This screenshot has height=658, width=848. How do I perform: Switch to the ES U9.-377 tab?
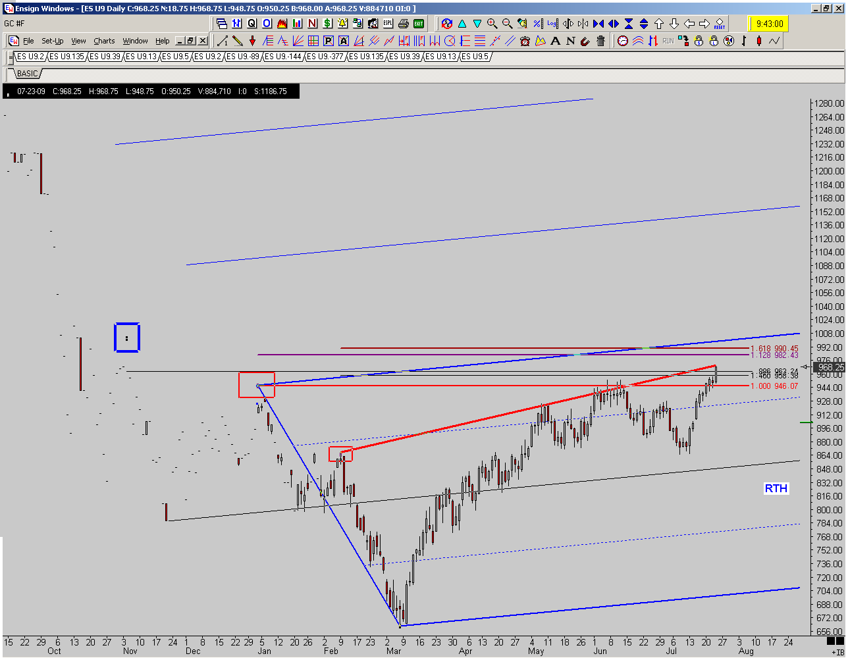[326, 57]
